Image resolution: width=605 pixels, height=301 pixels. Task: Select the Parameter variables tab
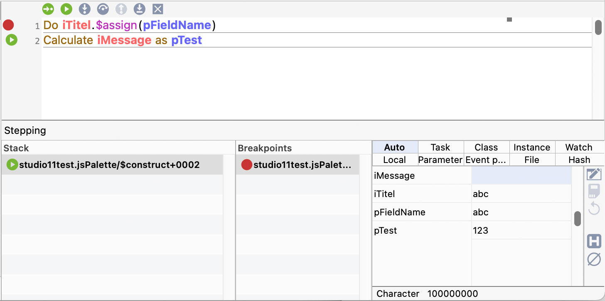[440, 160]
